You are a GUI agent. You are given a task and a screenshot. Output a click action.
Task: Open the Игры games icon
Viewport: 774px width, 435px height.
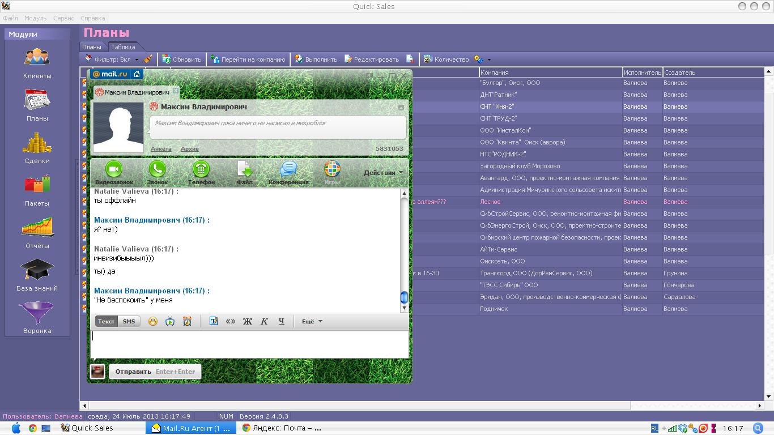pos(332,173)
